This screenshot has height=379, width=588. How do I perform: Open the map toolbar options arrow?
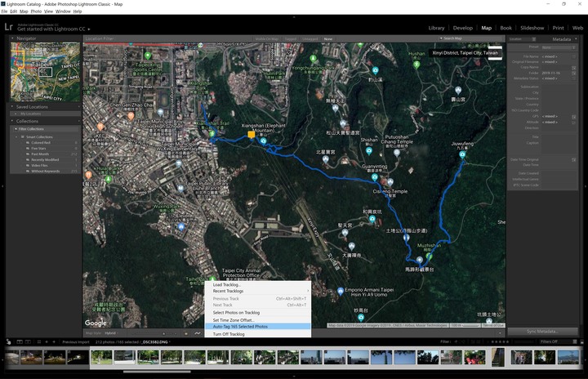(500, 332)
